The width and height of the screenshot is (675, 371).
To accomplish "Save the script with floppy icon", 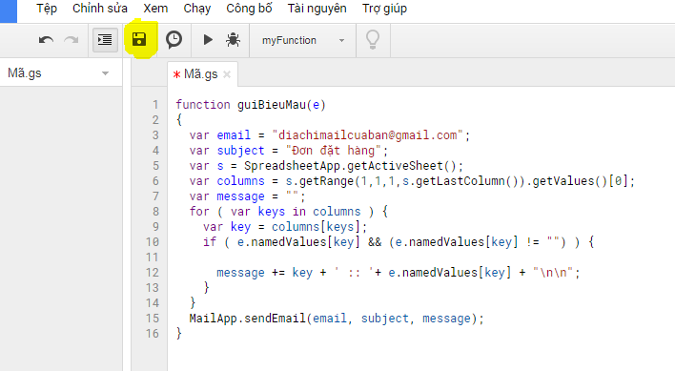I will coord(139,39).
